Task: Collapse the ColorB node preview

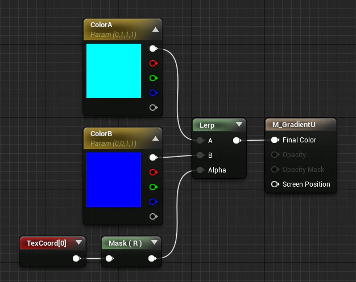Action: (155, 138)
